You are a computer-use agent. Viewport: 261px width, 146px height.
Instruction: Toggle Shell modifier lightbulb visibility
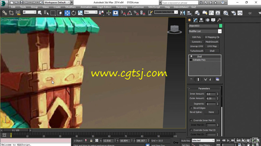(x=191, y=56)
